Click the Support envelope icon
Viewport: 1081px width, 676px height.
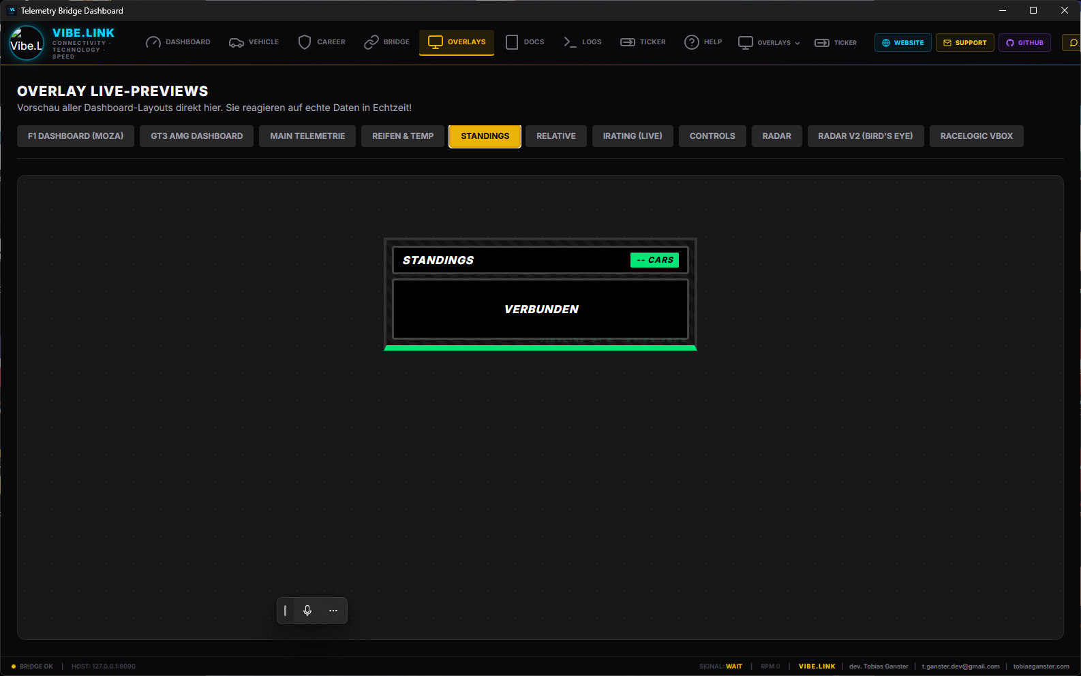(947, 42)
